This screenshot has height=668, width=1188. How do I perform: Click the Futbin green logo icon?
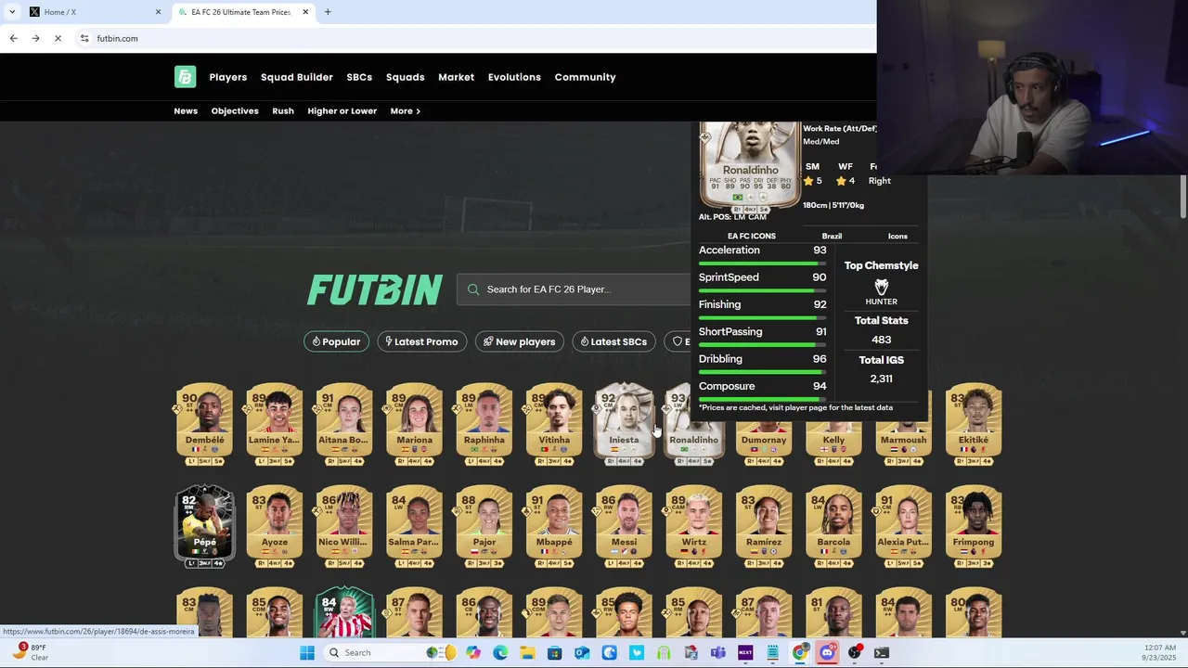pos(185,77)
